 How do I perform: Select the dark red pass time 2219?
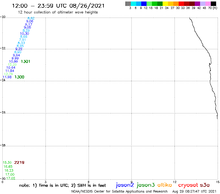19,162
